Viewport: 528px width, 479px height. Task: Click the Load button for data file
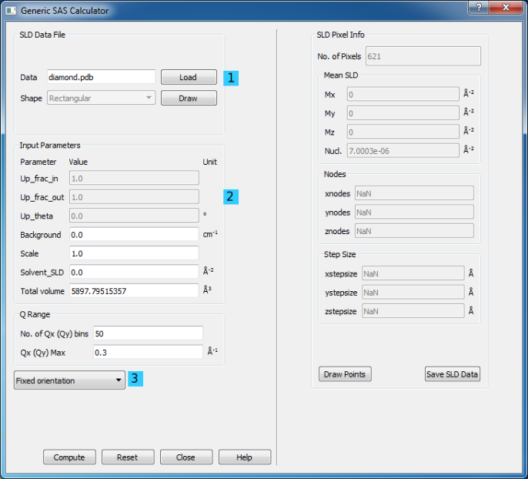pos(189,77)
